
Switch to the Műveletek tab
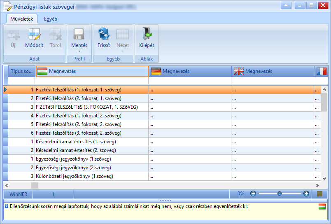tap(22, 19)
